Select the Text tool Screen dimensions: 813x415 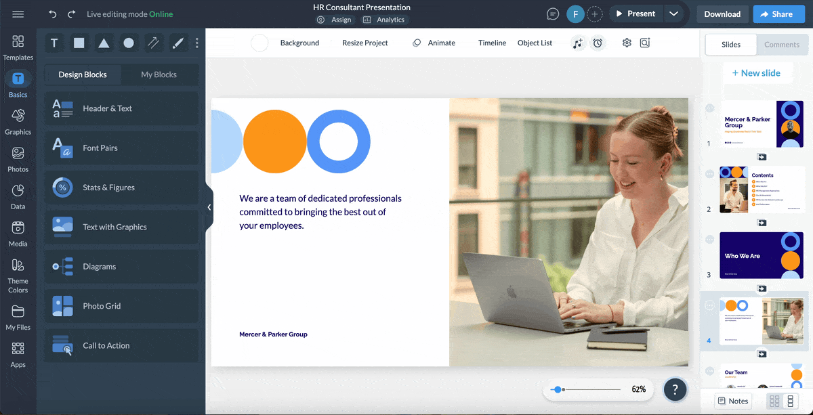coord(54,43)
